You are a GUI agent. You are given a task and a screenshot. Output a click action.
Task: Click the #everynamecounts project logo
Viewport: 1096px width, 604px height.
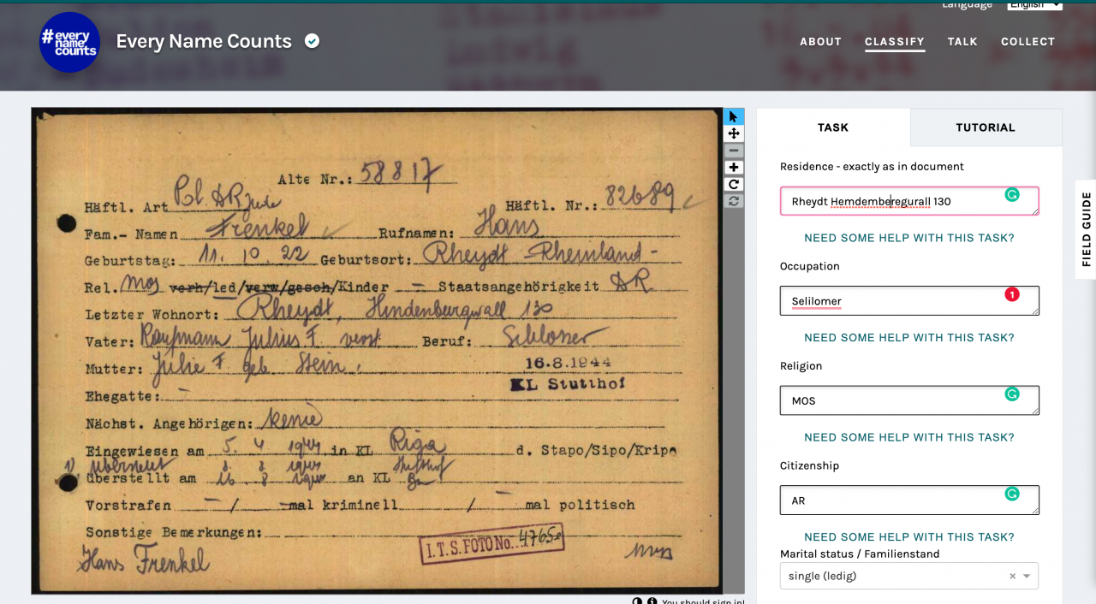pyautogui.click(x=70, y=42)
